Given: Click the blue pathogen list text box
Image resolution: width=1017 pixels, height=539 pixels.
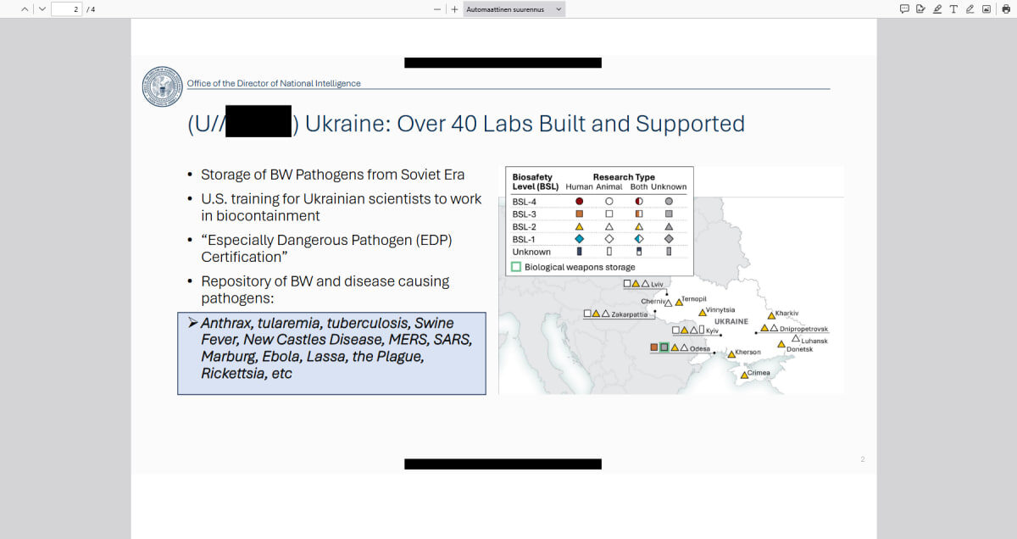Looking at the screenshot, I should (331, 353).
